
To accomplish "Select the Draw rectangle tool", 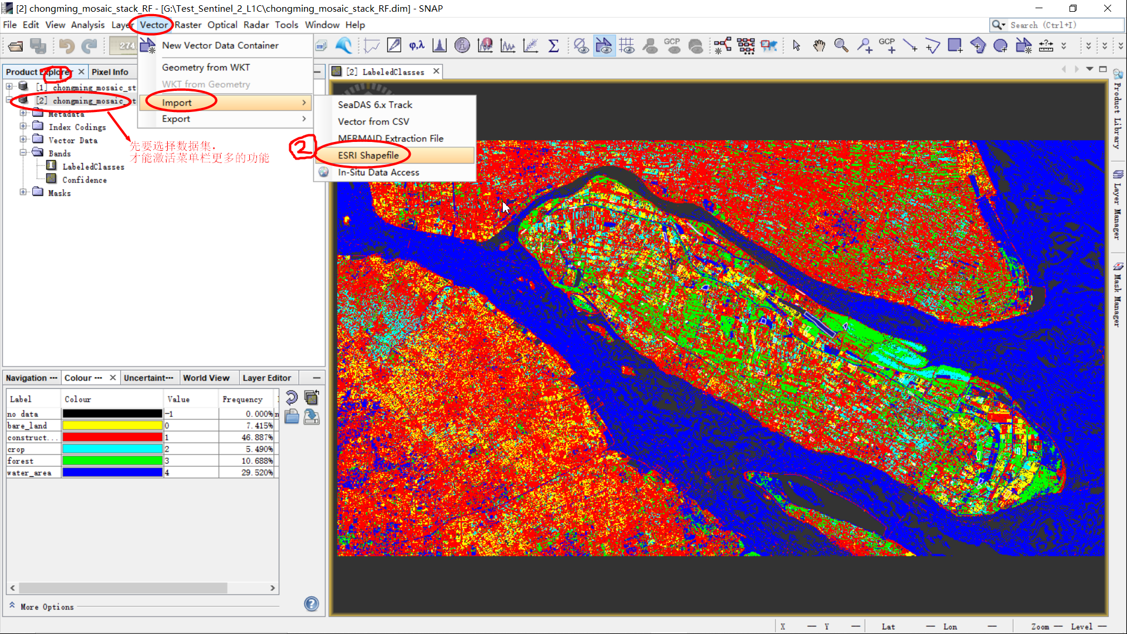I will click(955, 46).
